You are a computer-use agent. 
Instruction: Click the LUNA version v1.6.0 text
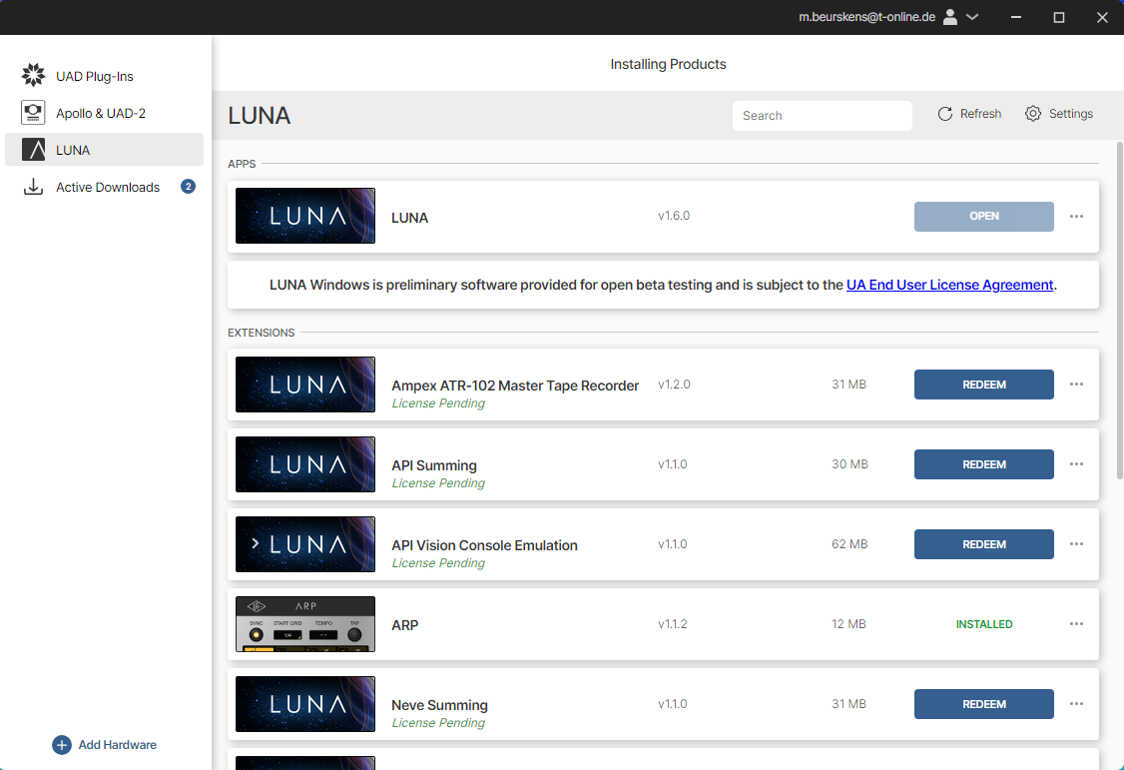tap(674, 215)
